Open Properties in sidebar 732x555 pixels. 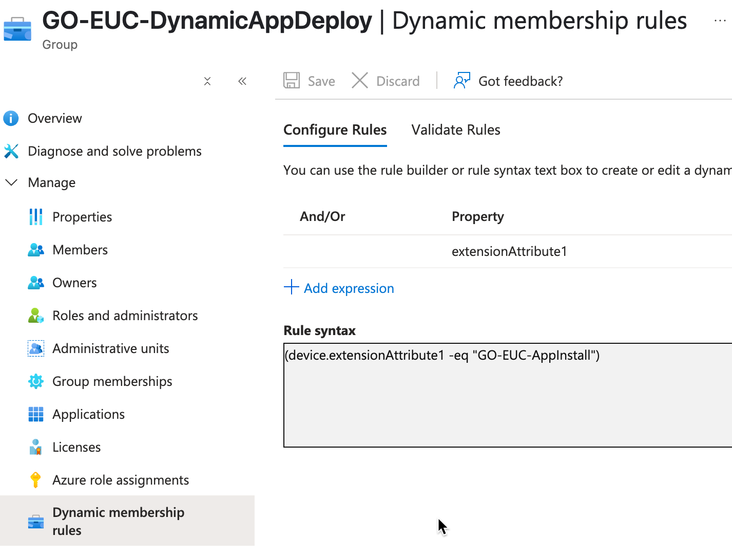[x=82, y=217]
